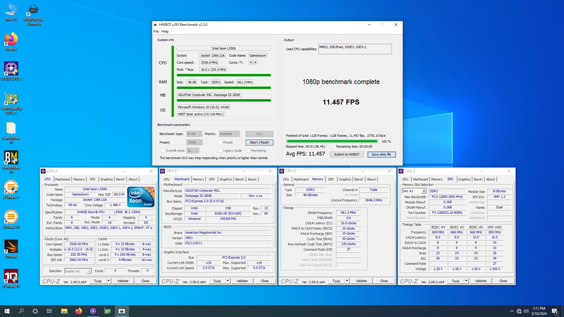Screen dimensions: 564x317
Task: Switch to Mainboard tab in first CPU-Z
Action: [x=63, y=179]
